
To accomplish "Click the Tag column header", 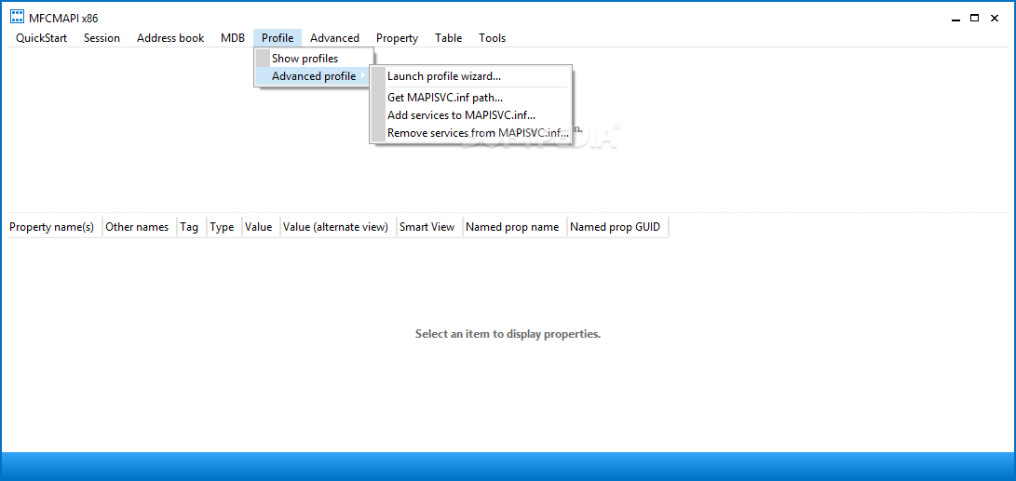I will [x=192, y=227].
